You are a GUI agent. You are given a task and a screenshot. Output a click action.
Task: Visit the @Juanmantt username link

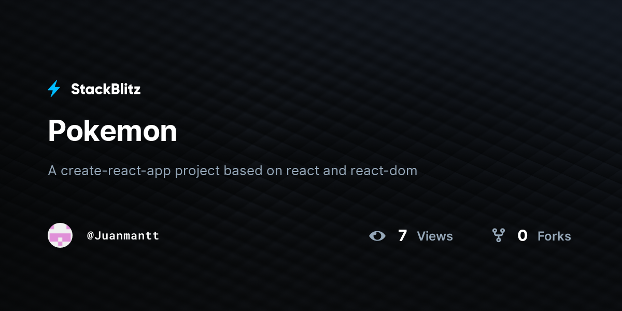[x=123, y=236]
